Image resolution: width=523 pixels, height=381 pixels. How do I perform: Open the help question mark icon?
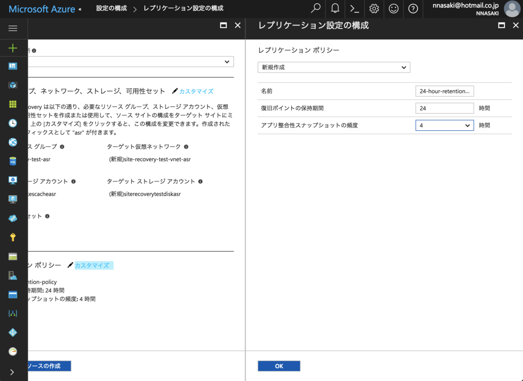click(413, 8)
